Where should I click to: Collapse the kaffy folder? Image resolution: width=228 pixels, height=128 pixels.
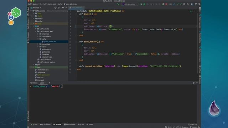coord(38,39)
